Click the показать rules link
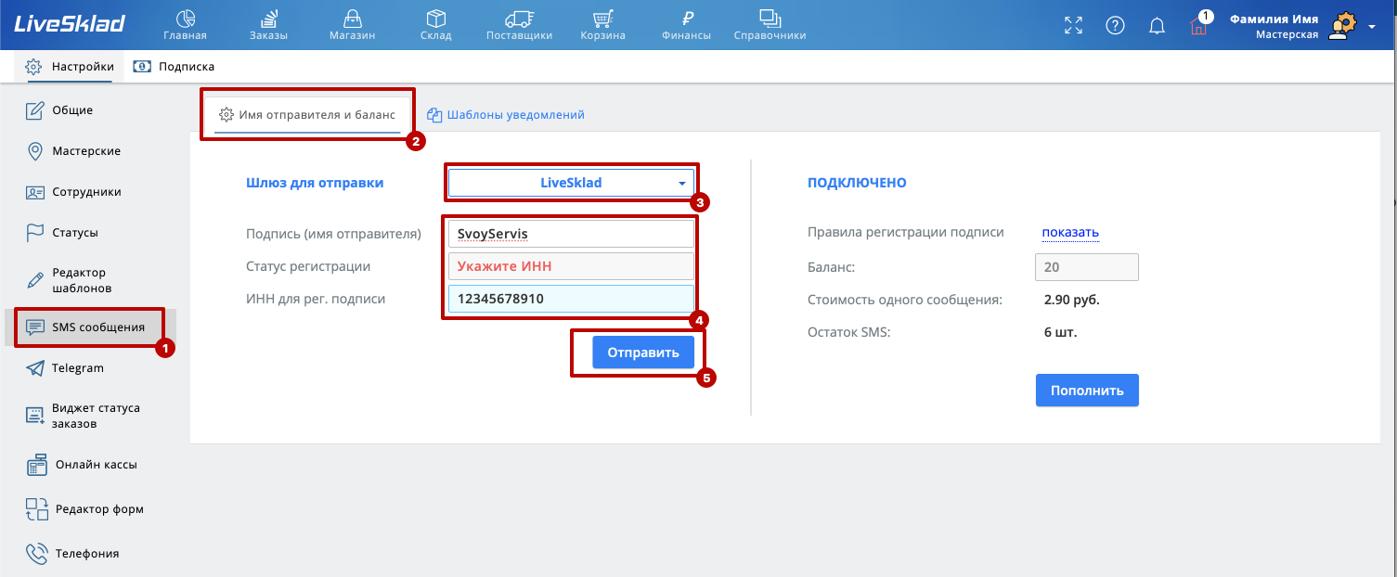Screen dimensions: 1397x577 pyautogui.click(x=1070, y=233)
